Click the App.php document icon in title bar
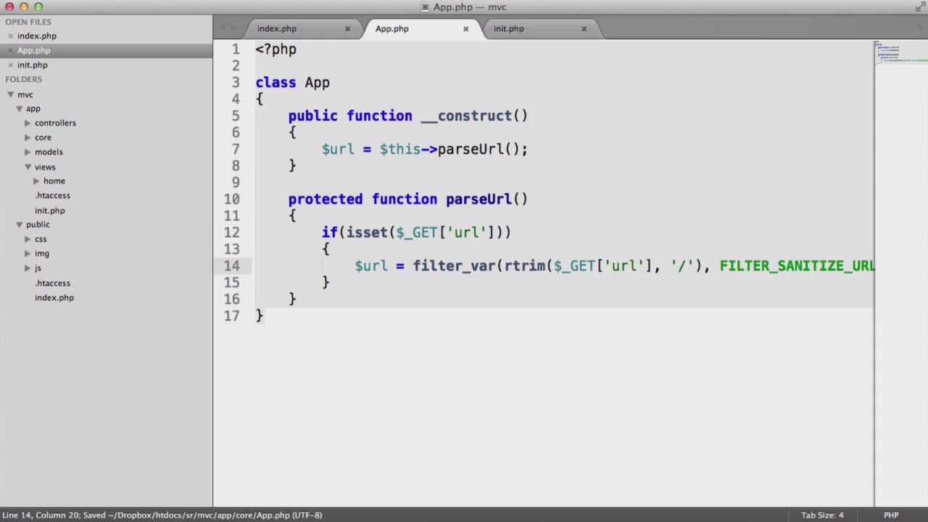Image resolution: width=928 pixels, height=522 pixels. pos(425,7)
